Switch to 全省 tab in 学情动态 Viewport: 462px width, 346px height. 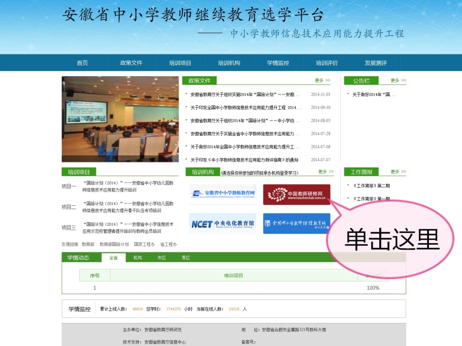pos(113,258)
